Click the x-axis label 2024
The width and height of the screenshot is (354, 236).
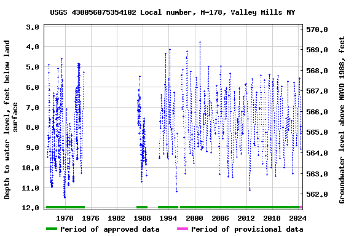coord(298,218)
